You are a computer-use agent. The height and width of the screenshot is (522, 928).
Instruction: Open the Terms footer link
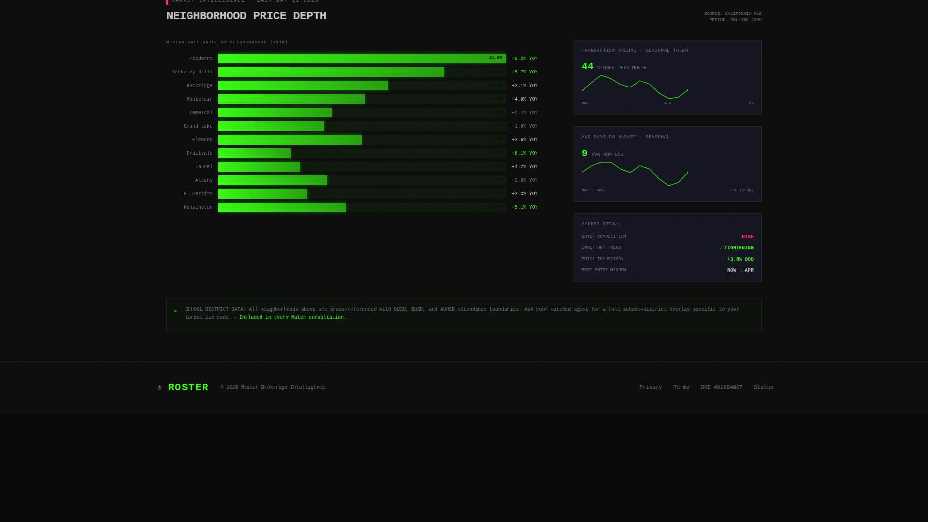click(681, 387)
